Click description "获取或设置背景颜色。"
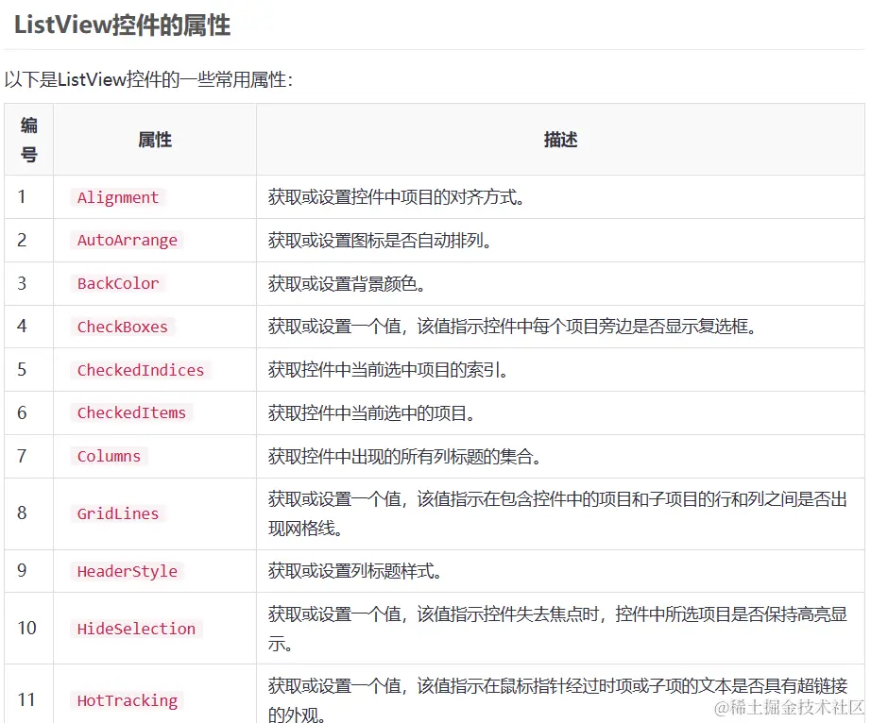This screenshot has width=871, height=723. pos(348,283)
